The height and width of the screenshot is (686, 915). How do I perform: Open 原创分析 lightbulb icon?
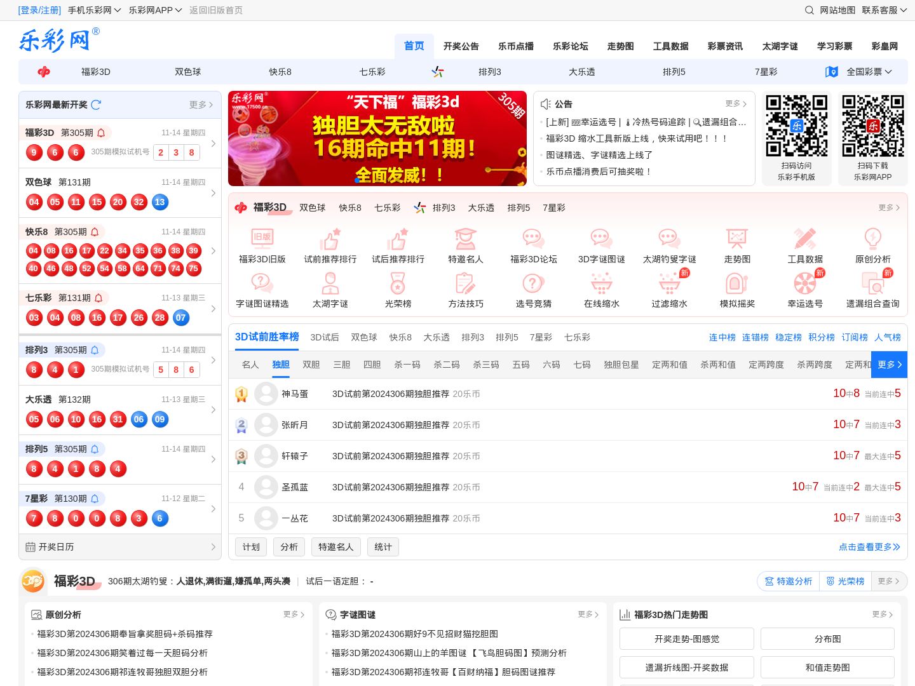coord(873,239)
